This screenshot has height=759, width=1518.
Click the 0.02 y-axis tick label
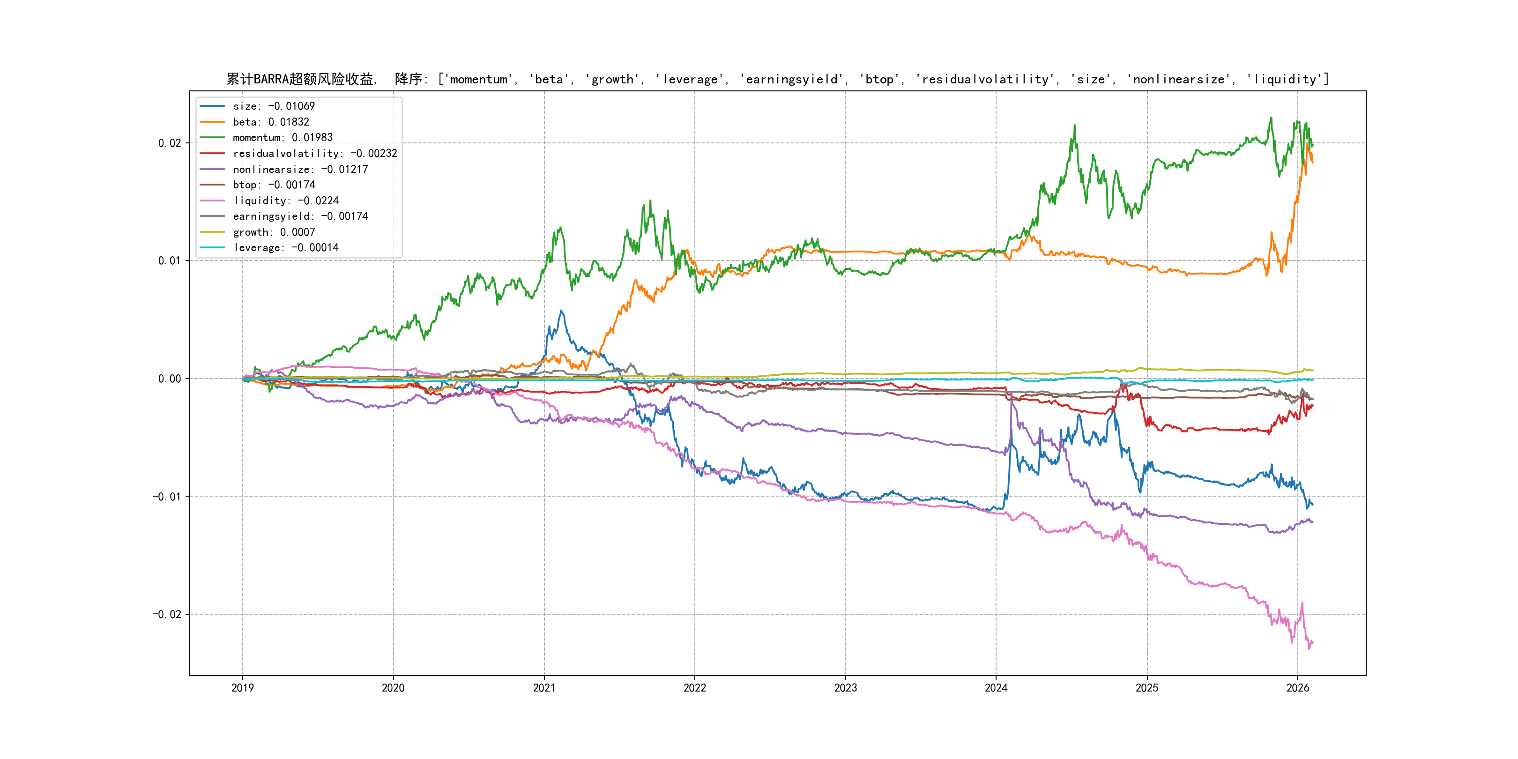[x=169, y=143]
